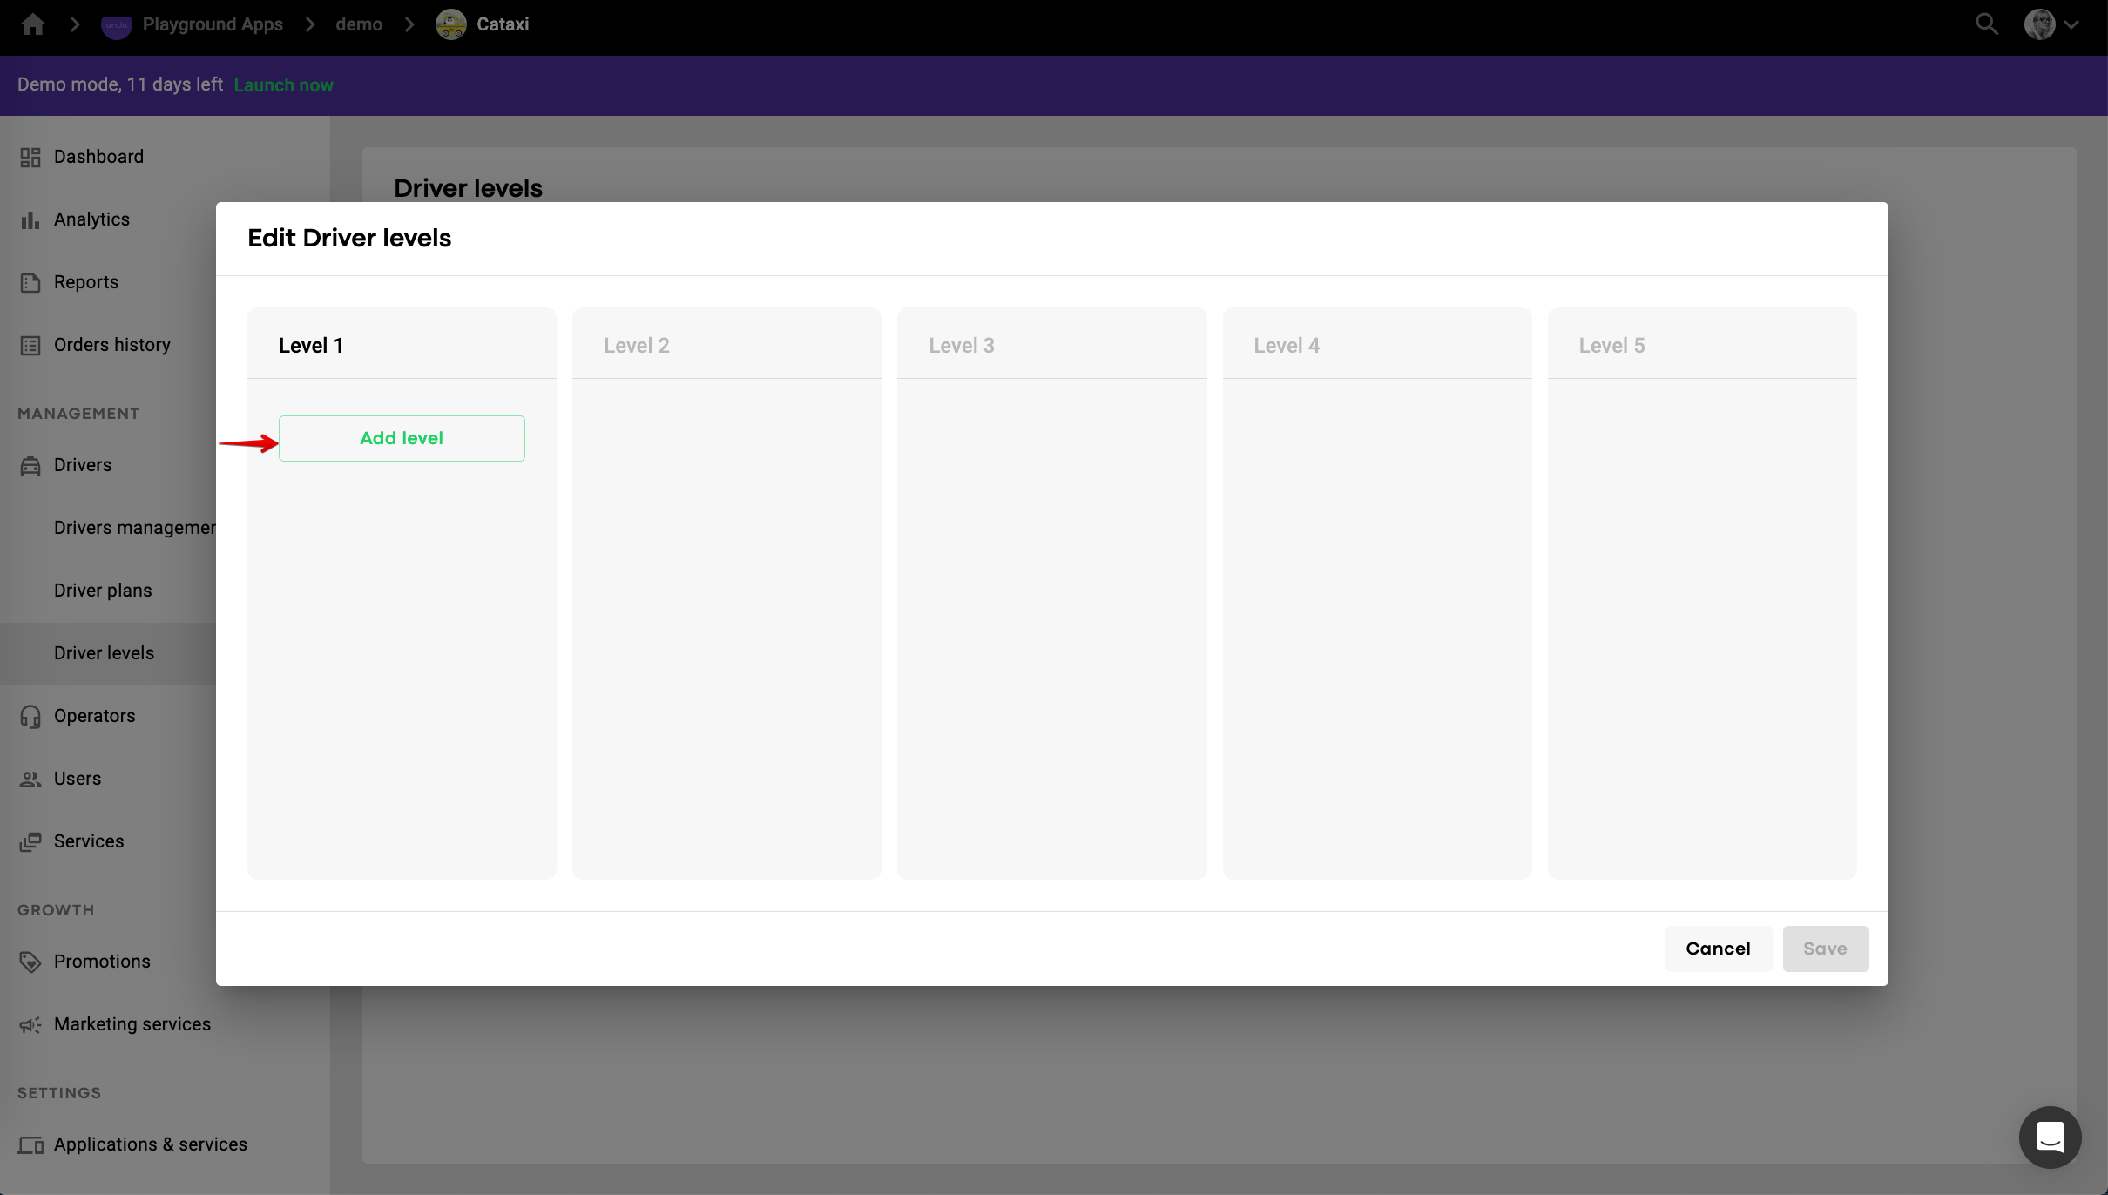Expand the user avatar dropdown arrow
2108x1195 pixels.
(x=2072, y=24)
